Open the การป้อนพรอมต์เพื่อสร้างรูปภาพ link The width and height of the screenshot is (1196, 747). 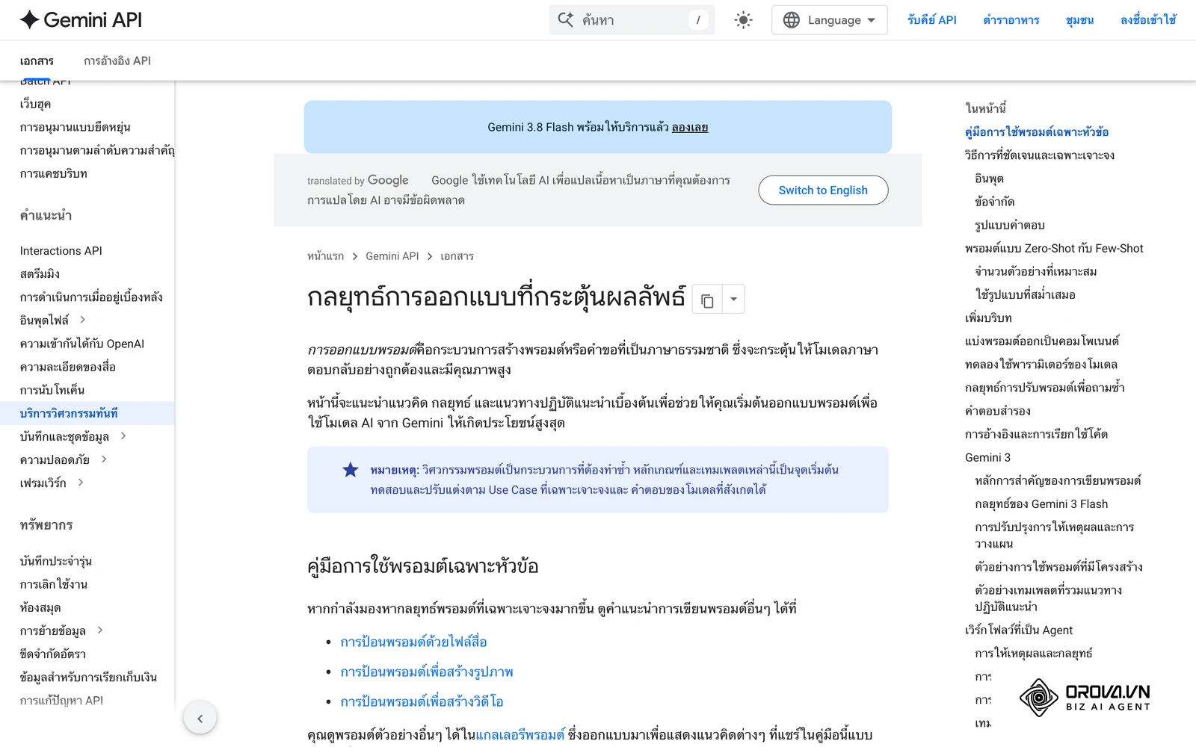pos(427,672)
